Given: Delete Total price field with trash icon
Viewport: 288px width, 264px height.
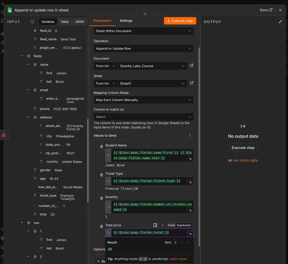Looking at the screenshot, I should tap(101, 226).
